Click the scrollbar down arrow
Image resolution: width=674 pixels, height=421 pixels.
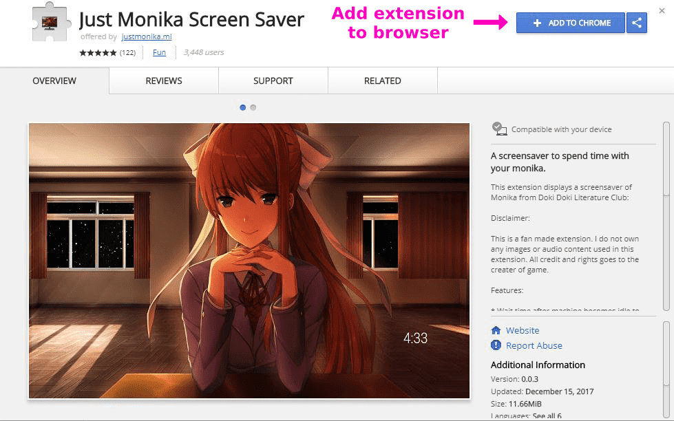[x=667, y=415]
